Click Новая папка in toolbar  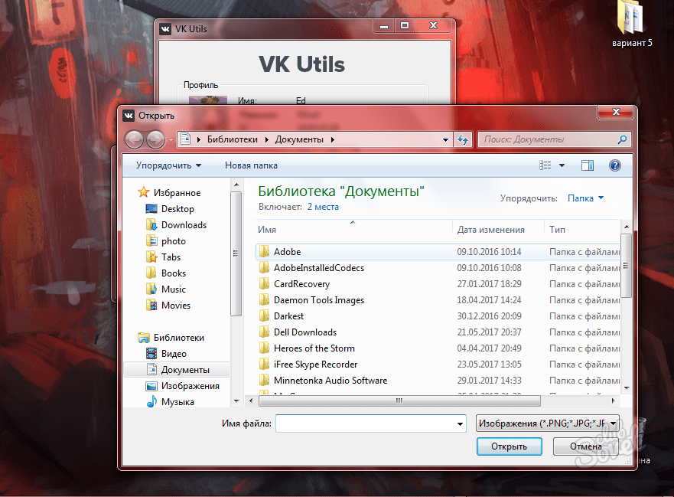pos(251,165)
